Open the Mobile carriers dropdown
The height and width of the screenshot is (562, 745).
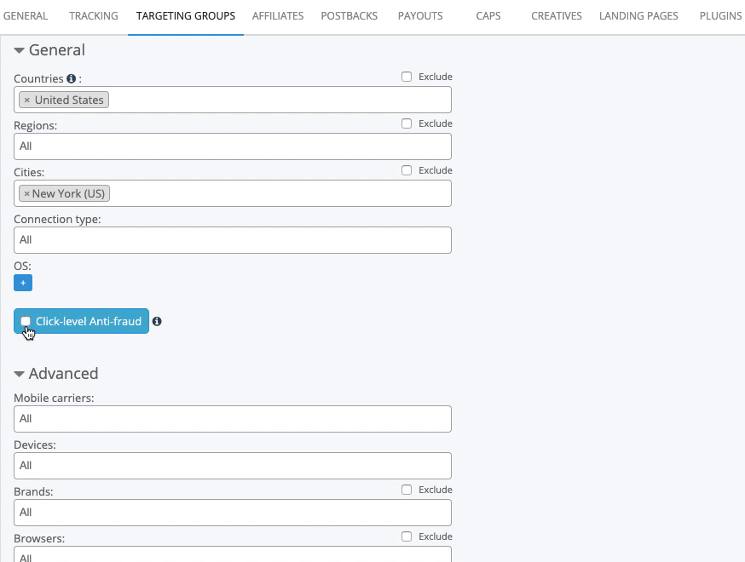(x=233, y=419)
